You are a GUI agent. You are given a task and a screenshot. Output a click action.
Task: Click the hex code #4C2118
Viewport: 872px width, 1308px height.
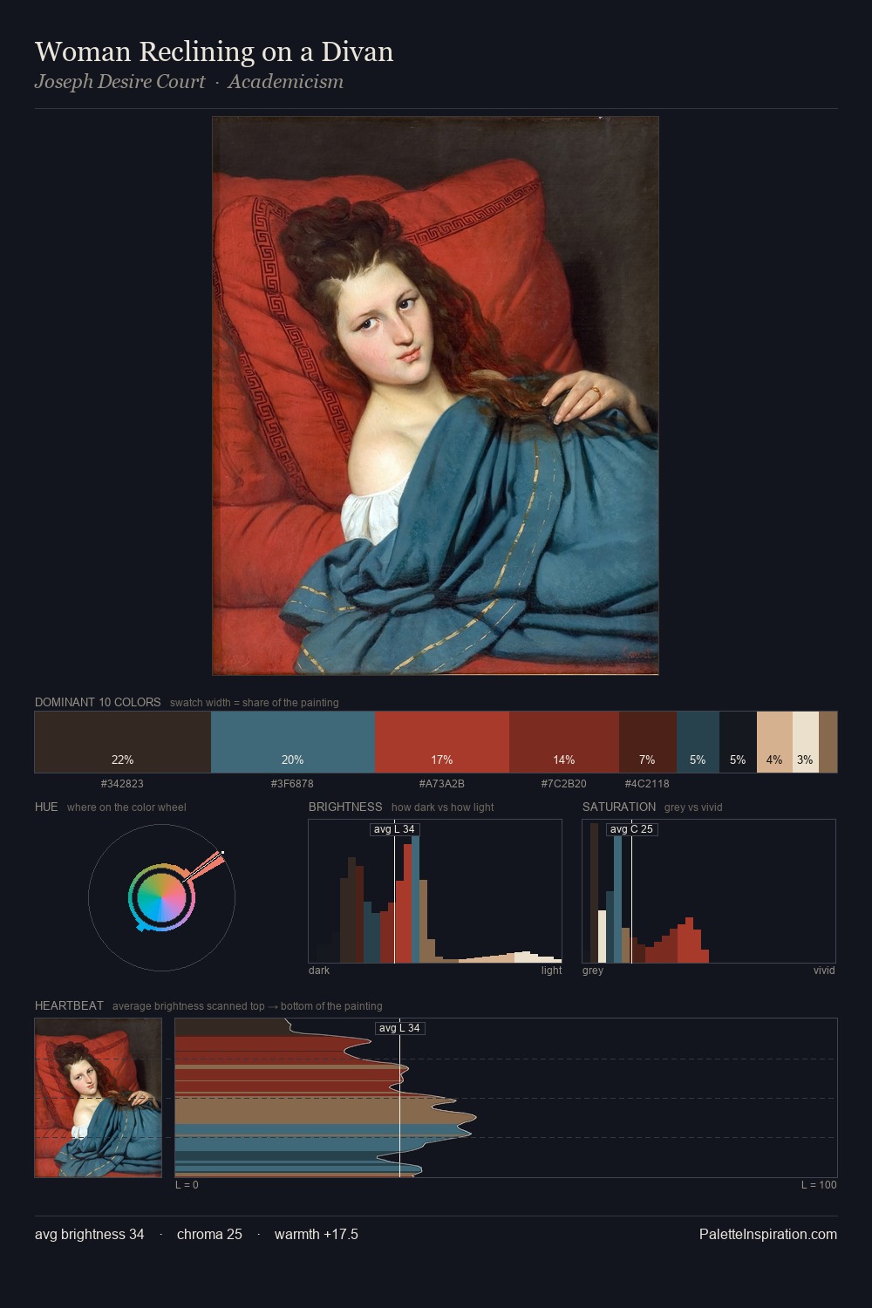tap(648, 784)
